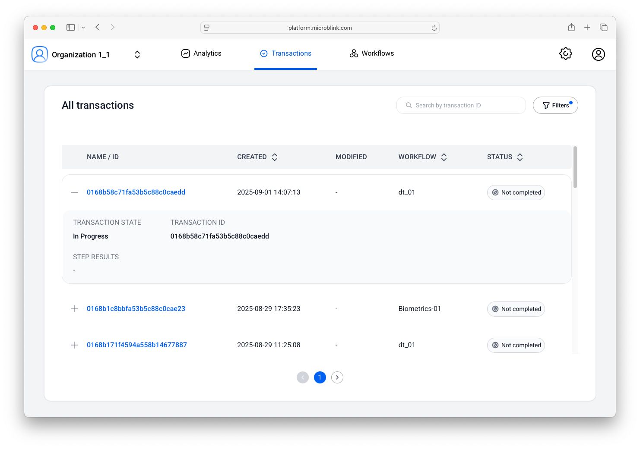Open the organization switcher chevrons
The height and width of the screenshot is (449, 640).
click(137, 54)
